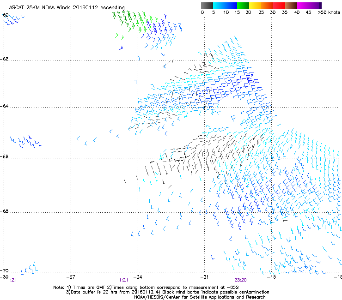Click the '1:21' timestamp beside the -24 label

(123, 280)
